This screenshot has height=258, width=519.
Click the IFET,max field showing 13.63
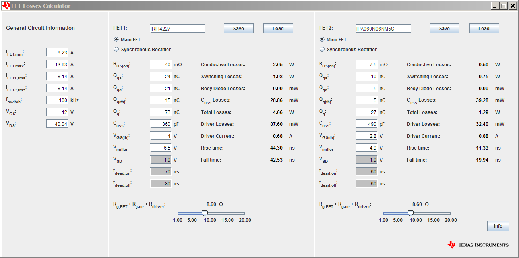click(57, 64)
